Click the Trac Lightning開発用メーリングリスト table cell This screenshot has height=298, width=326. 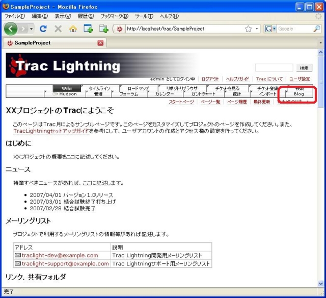coord(161,255)
